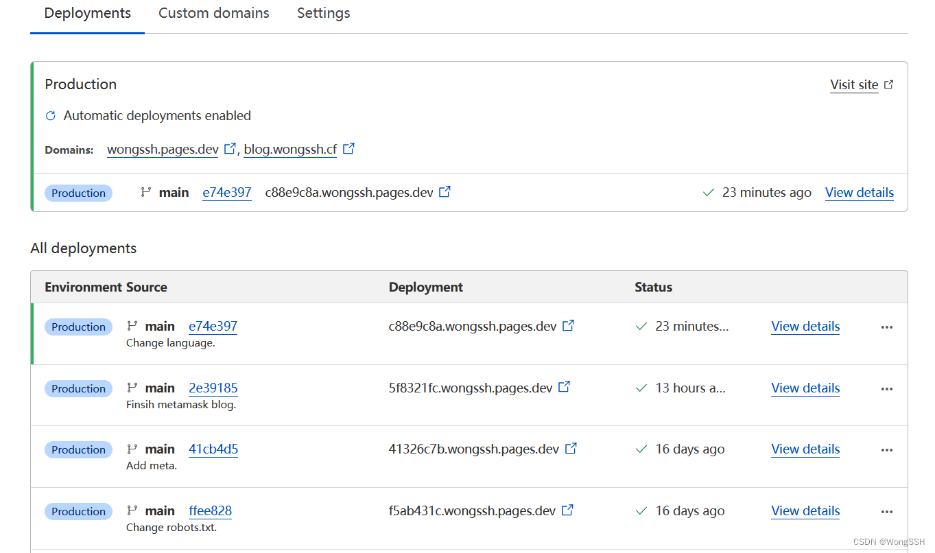Screen dimensions: 935x553
Task: Open more options menu for ffee828 deployment
Action: pos(887,512)
